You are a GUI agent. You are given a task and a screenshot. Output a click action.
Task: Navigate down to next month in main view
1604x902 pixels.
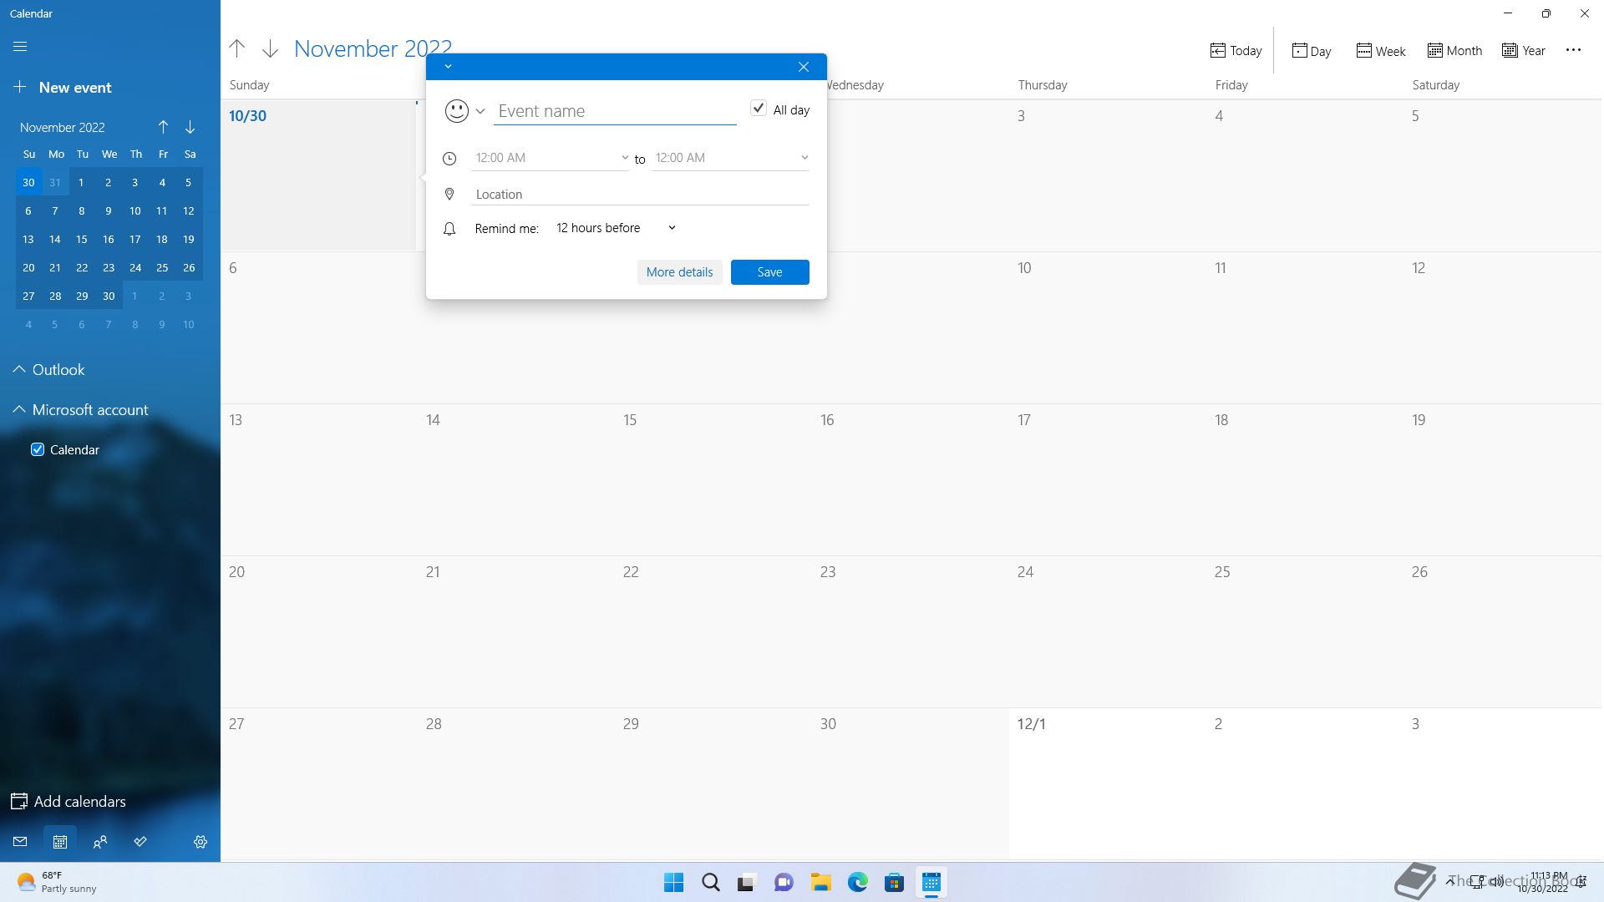(270, 48)
